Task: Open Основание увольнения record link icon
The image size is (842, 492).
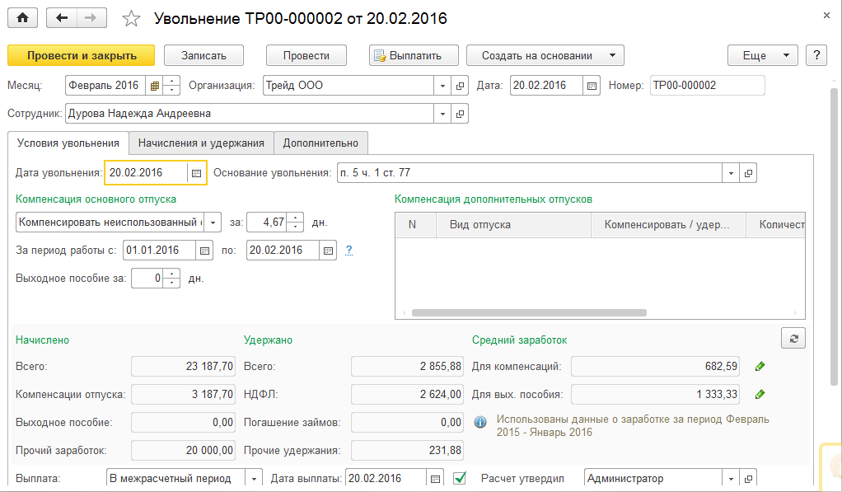Action: point(748,173)
